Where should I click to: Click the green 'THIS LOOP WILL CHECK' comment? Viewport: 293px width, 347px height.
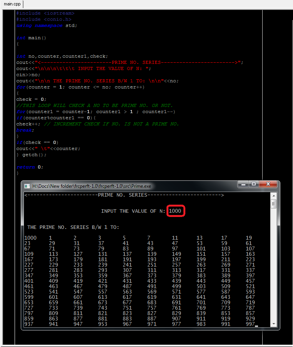click(x=95, y=105)
